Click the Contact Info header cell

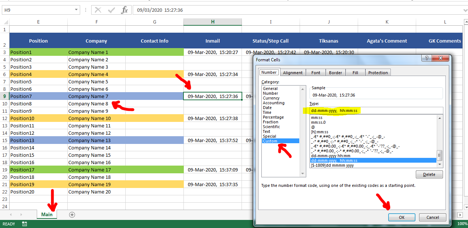coord(155,41)
